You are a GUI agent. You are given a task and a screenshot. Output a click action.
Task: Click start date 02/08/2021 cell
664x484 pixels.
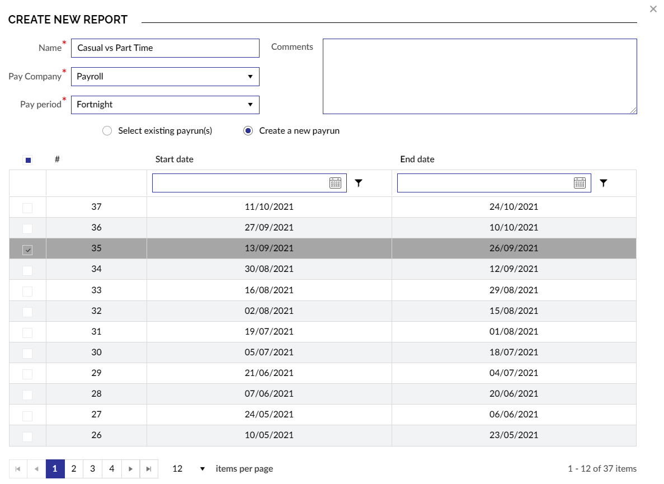(269, 311)
